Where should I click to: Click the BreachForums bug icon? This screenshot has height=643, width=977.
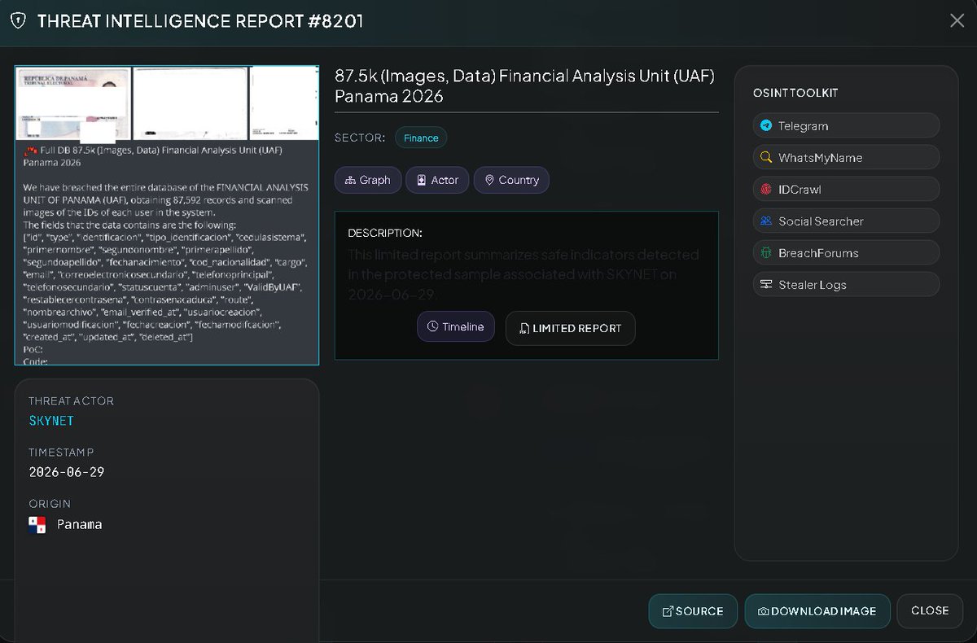click(x=766, y=252)
